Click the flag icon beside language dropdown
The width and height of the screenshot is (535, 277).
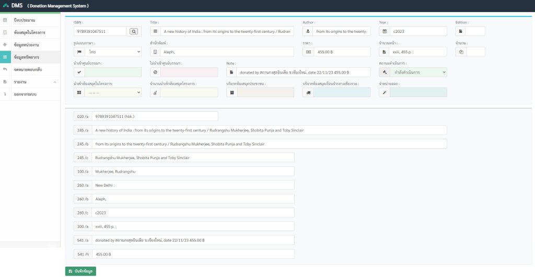(79, 52)
